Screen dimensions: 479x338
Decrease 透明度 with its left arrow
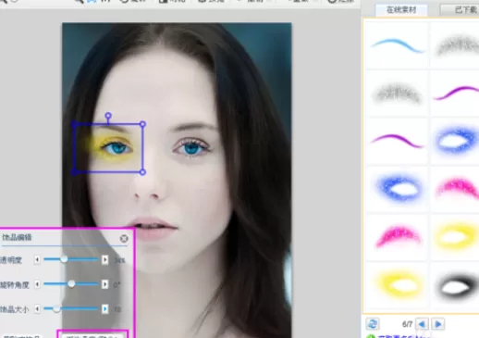pyautogui.click(x=37, y=260)
